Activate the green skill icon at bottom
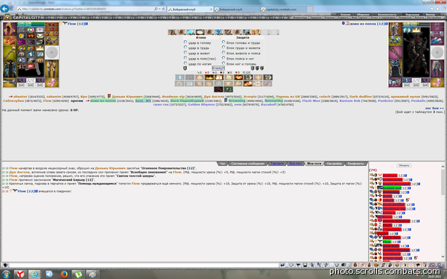This screenshot has height=279, width=447. coord(229,89)
